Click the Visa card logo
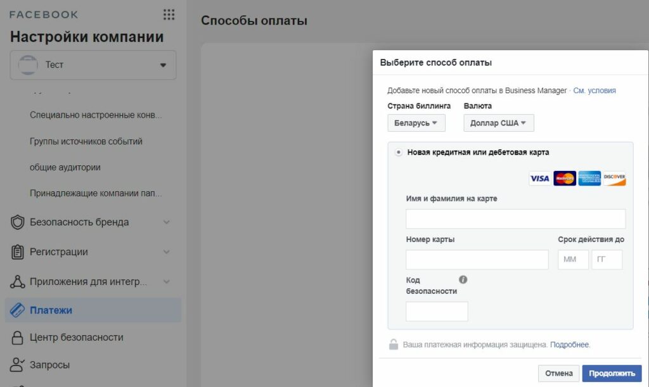 point(540,178)
